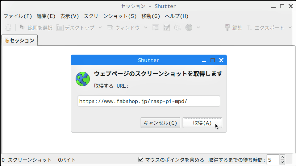296x166 pixels.
Task: Open the スクリーンショット(S) menu
Action: 110,16
